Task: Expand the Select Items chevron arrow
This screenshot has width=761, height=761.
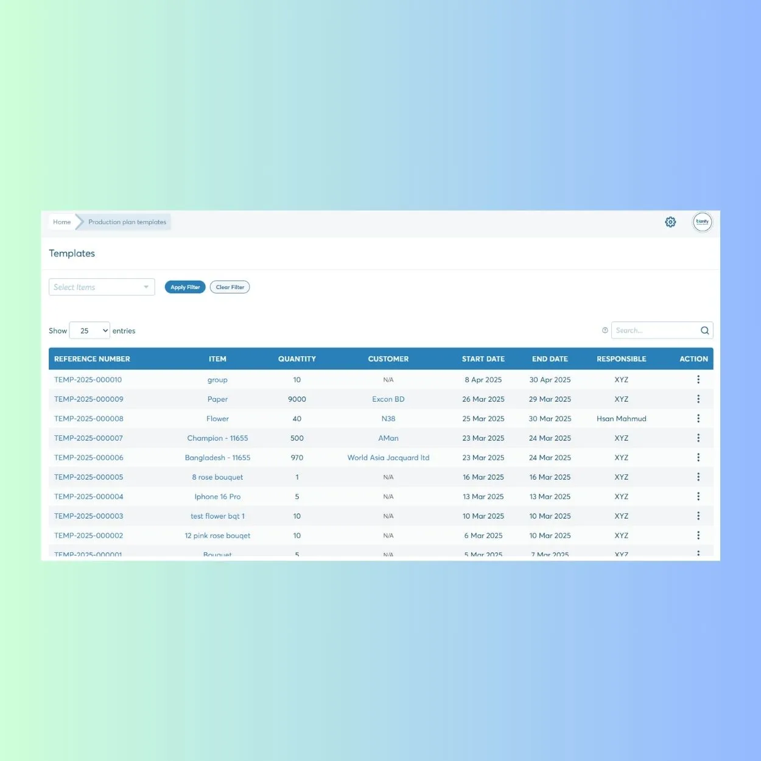Action: (146, 287)
